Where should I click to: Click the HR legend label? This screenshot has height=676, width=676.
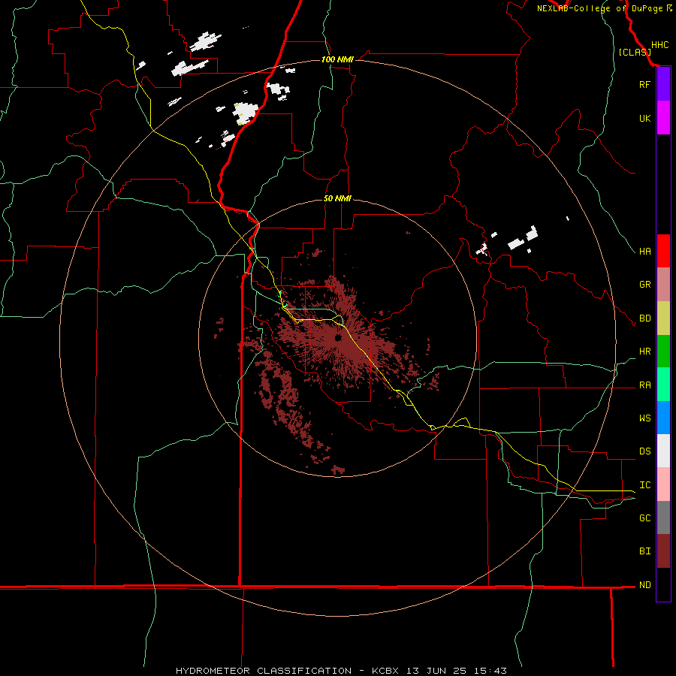pos(644,352)
